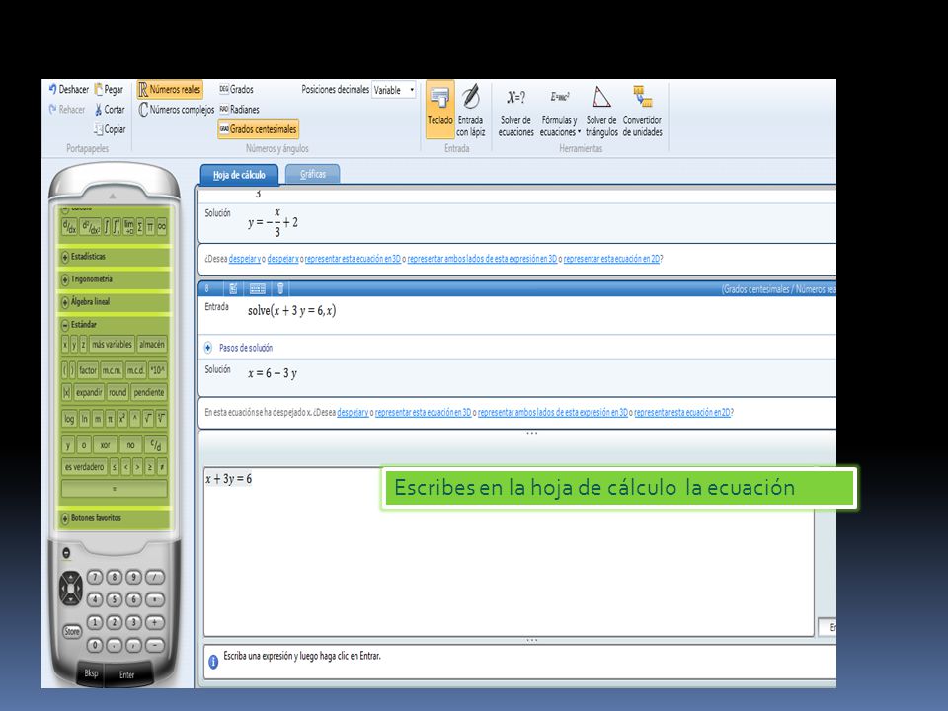Click the infinity symbol key

(161, 227)
